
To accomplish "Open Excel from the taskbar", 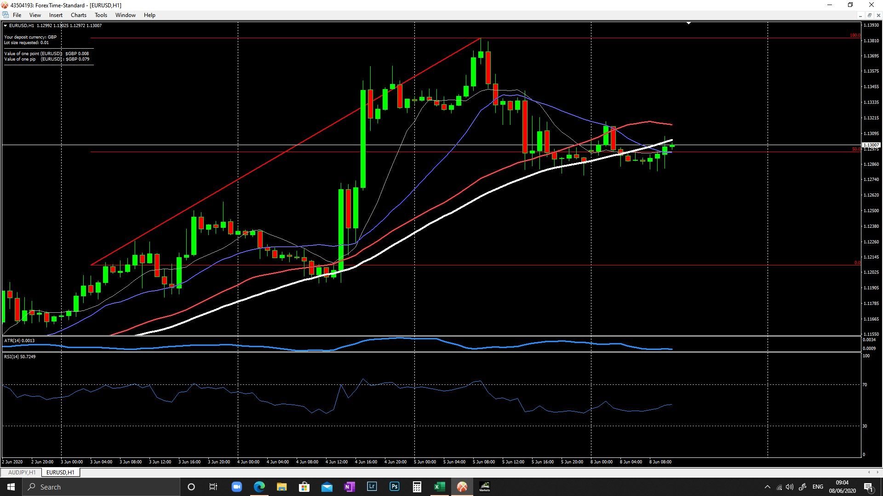I will pos(439,487).
